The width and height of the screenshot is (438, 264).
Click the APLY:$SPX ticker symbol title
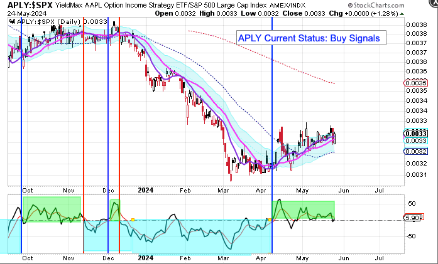pos(30,5)
